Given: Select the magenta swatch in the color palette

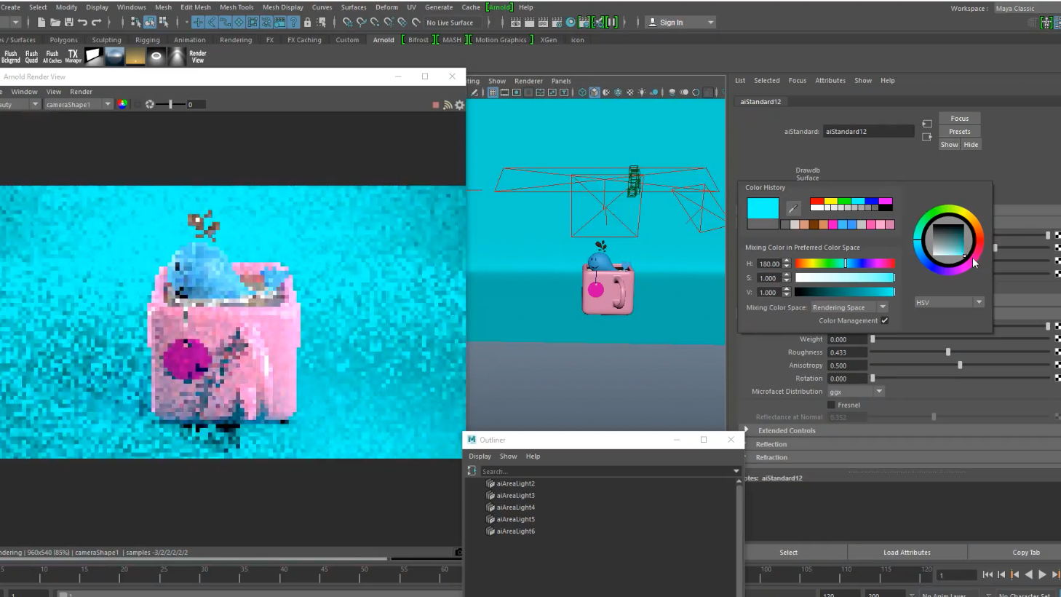Looking at the screenshot, I should [x=886, y=201].
